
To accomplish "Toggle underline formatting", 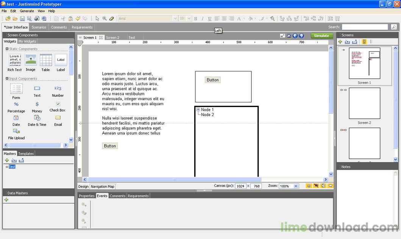I will point(210,19).
